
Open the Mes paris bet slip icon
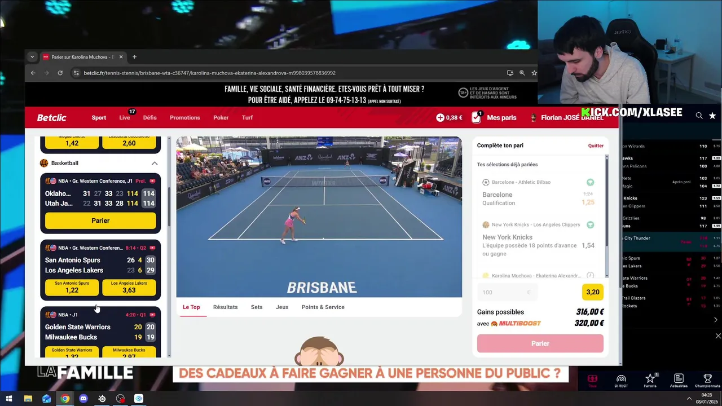[476, 117]
